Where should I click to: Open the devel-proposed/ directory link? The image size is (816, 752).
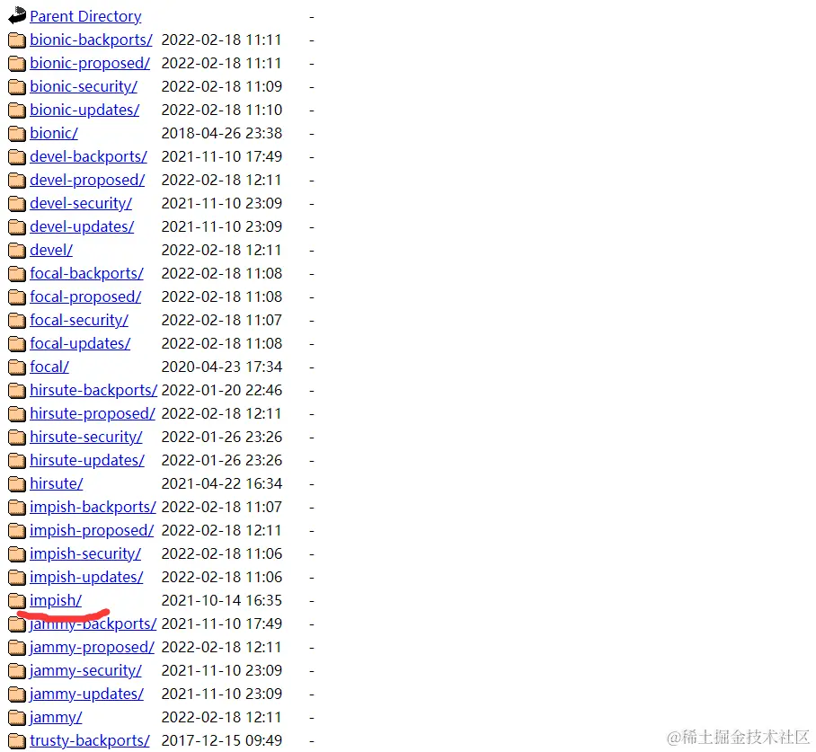(x=87, y=180)
